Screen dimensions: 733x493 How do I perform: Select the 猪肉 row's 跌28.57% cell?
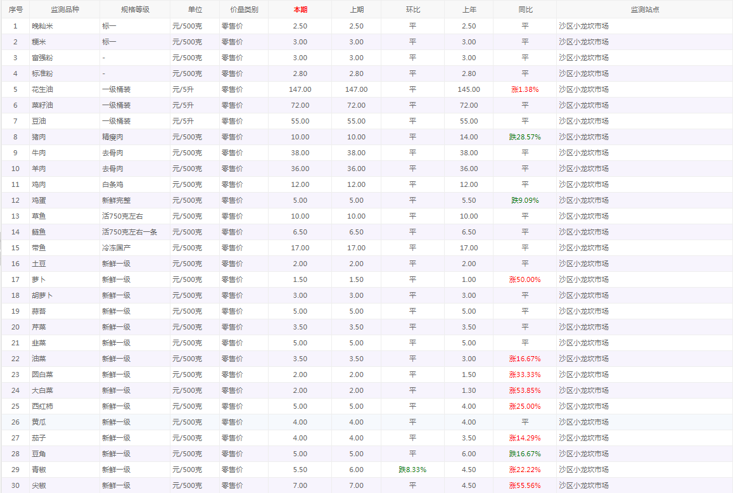525,137
